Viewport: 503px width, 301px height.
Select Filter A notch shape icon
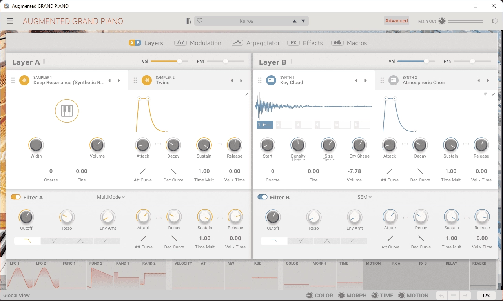pos(54,241)
